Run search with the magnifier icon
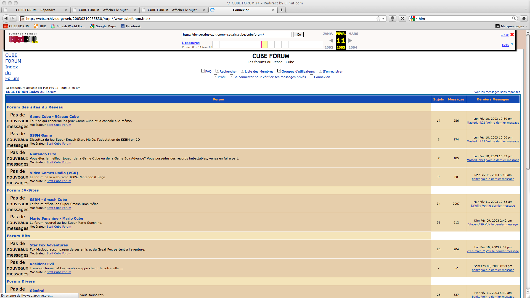 (514, 18)
